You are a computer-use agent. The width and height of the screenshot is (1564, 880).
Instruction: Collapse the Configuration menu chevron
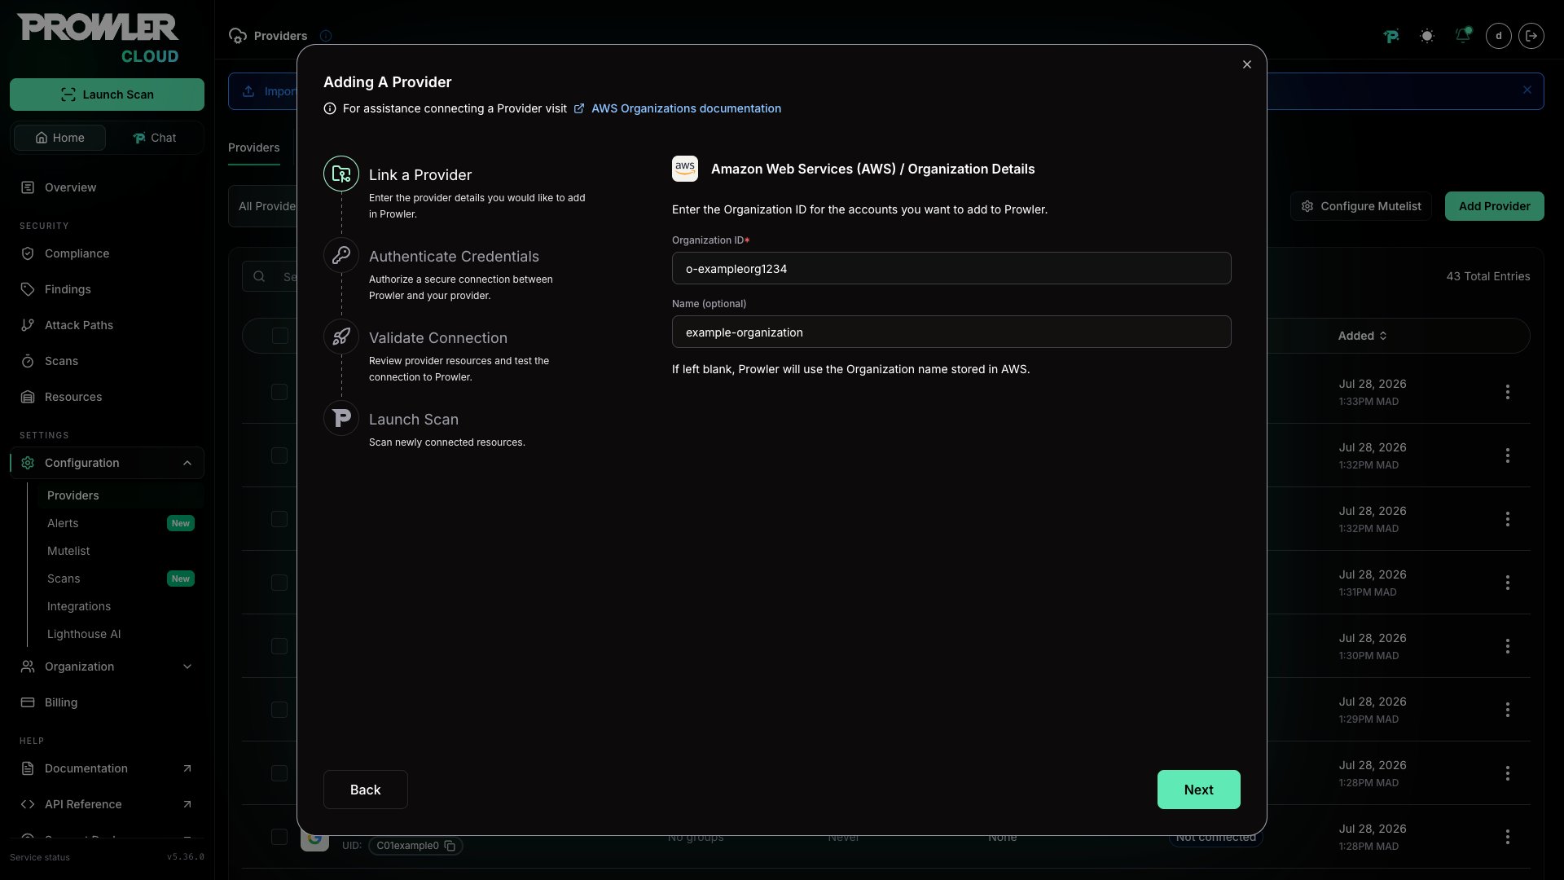187,463
